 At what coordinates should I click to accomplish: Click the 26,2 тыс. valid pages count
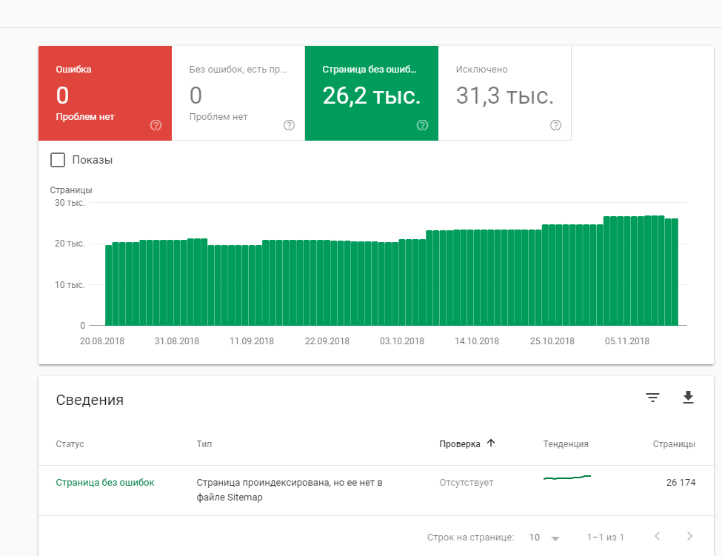[x=372, y=96]
